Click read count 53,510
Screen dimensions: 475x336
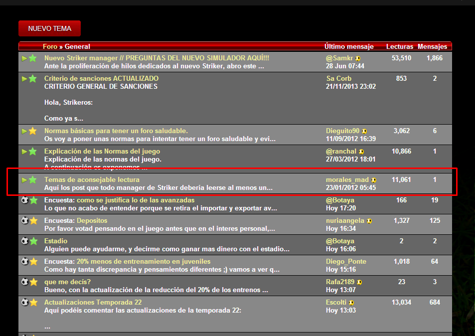401,58
